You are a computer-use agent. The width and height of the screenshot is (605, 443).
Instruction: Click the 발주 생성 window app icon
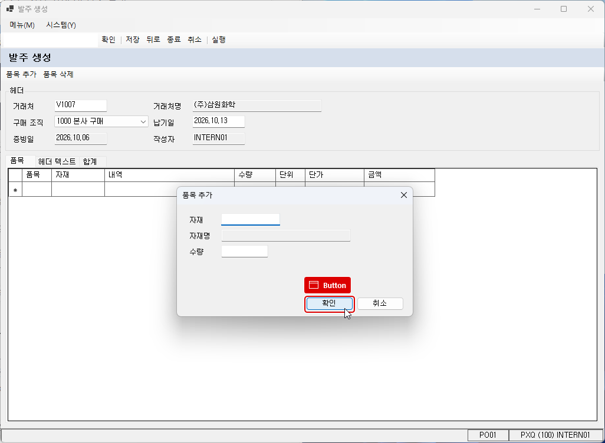tap(10, 8)
